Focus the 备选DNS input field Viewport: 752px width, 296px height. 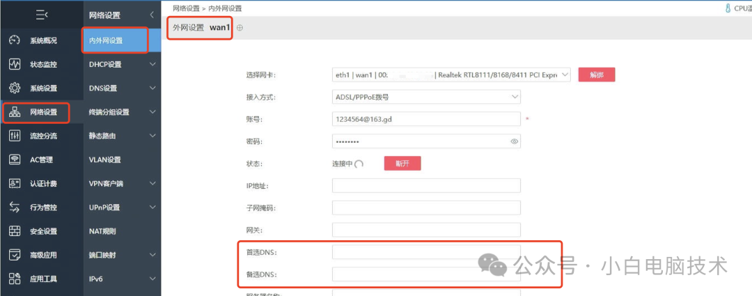point(426,274)
